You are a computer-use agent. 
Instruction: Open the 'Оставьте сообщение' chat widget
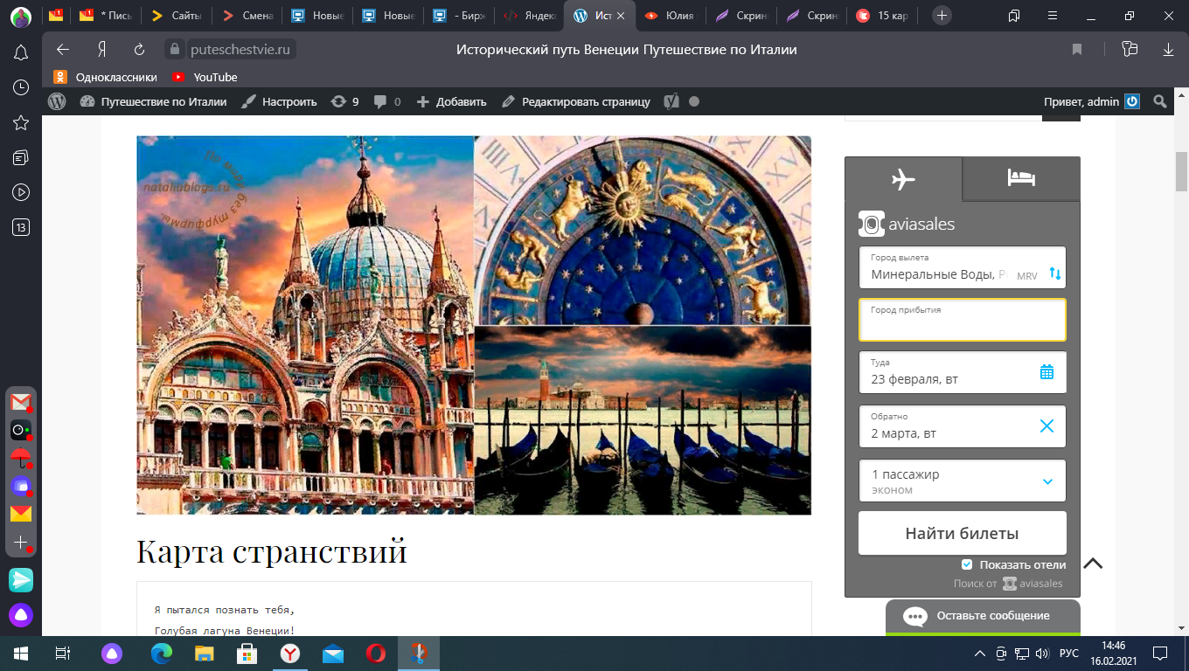click(x=983, y=617)
